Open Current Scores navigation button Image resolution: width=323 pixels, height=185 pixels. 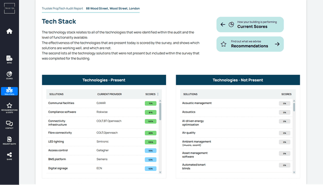[x=250, y=25]
